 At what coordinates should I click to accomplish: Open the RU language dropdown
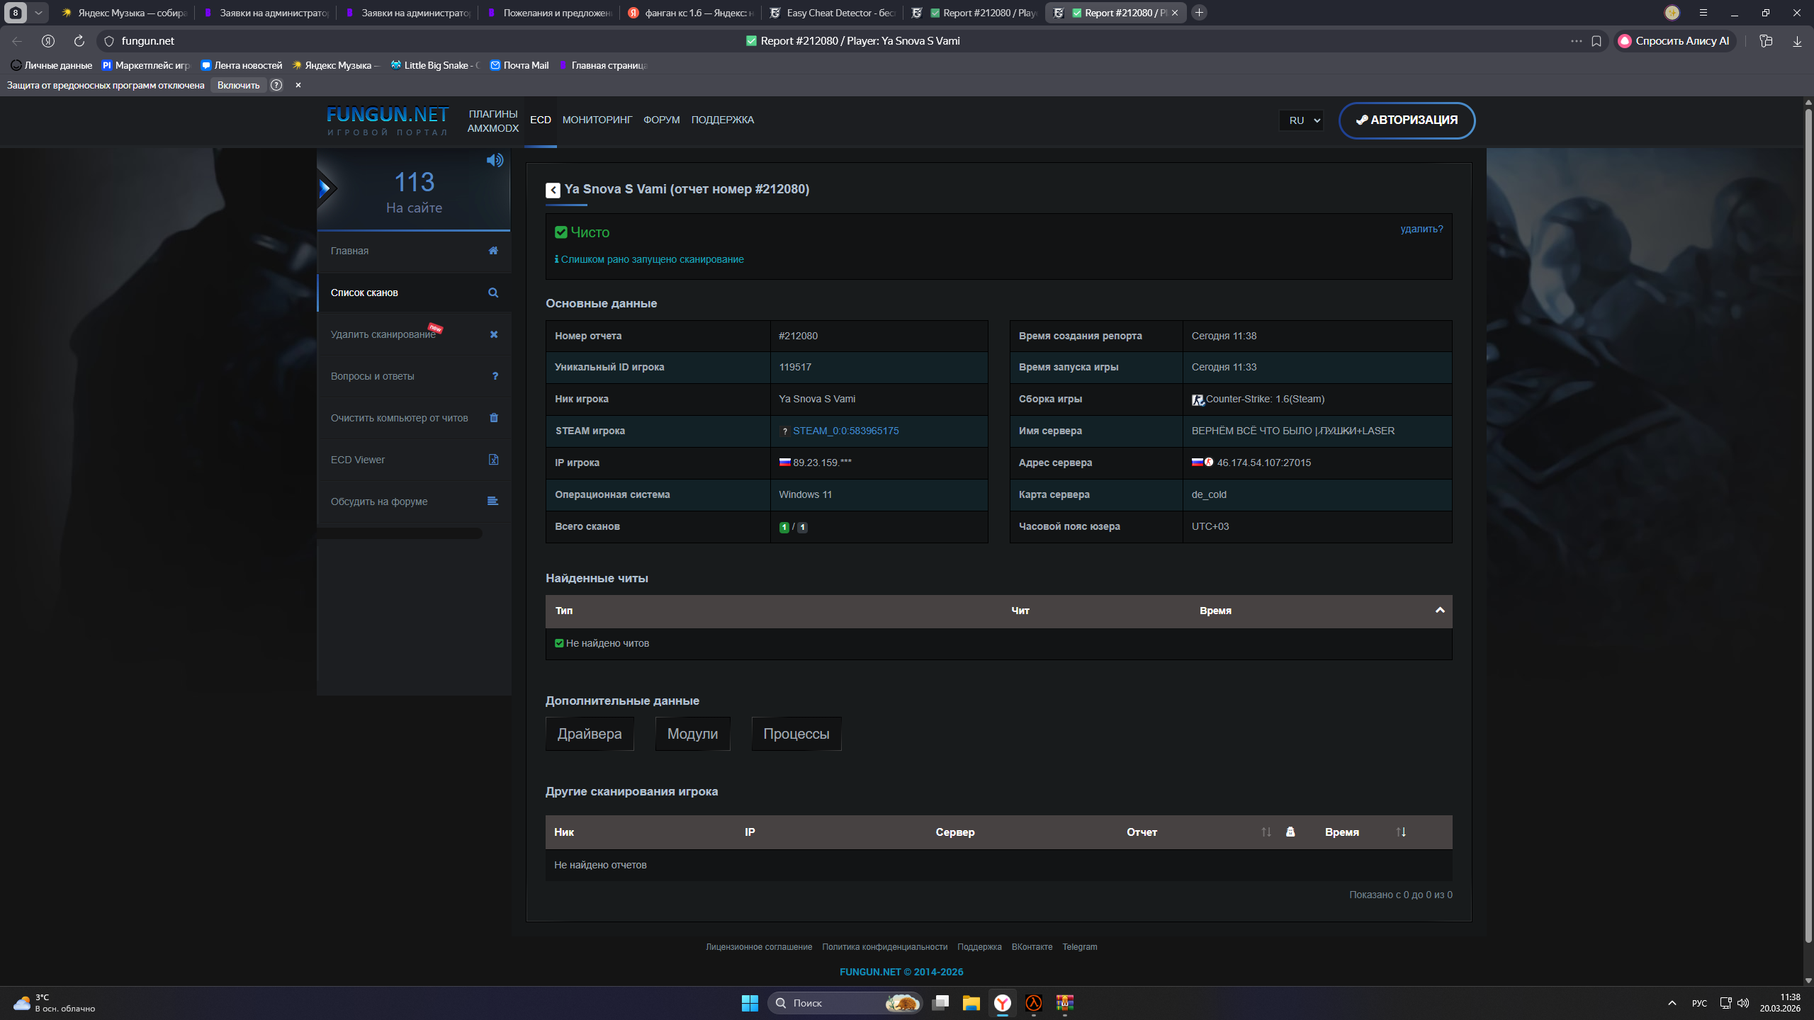click(1302, 120)
